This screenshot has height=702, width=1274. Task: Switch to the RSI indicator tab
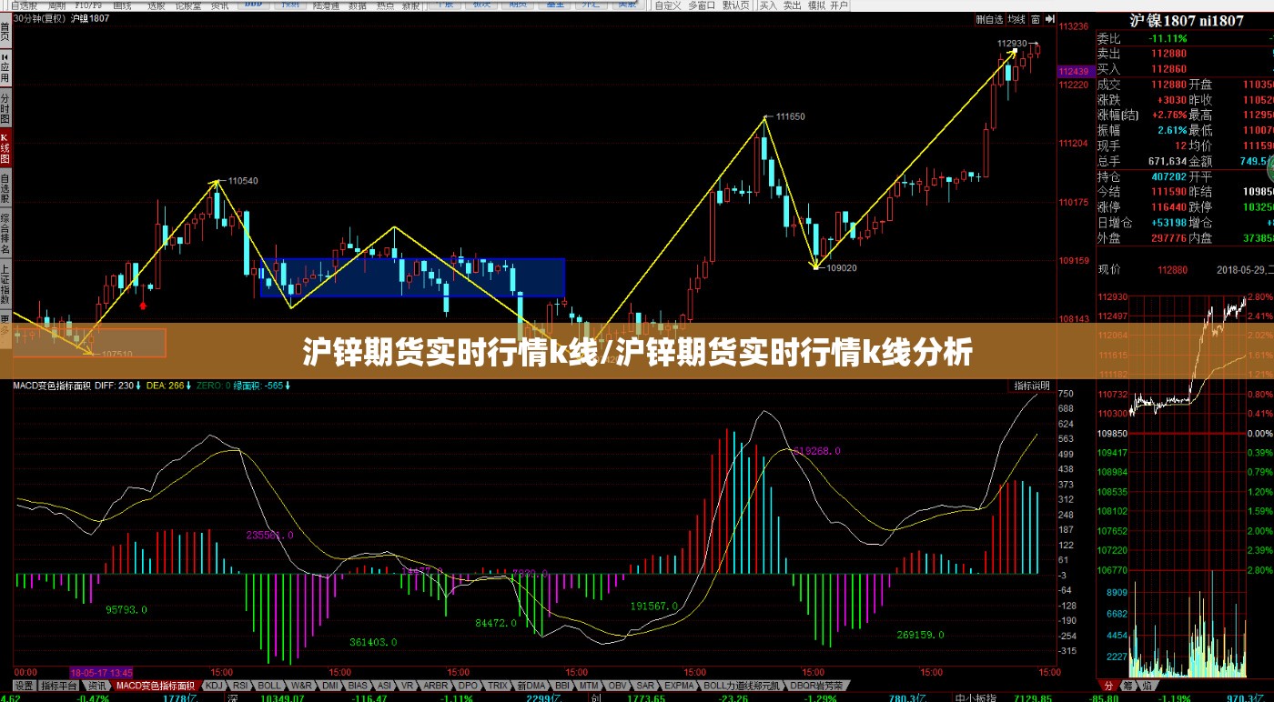tap(240, 685)
